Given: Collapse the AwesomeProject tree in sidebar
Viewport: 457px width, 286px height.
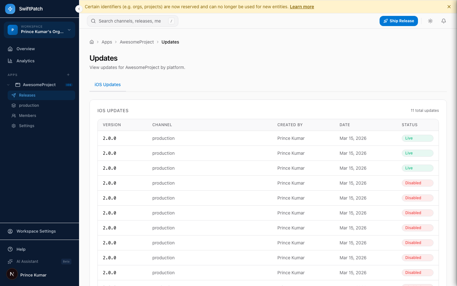Looking at the screenshot, I should tap(8, 85).
